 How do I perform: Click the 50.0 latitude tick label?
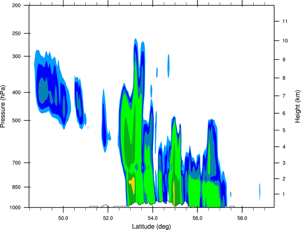click(63, 218)
